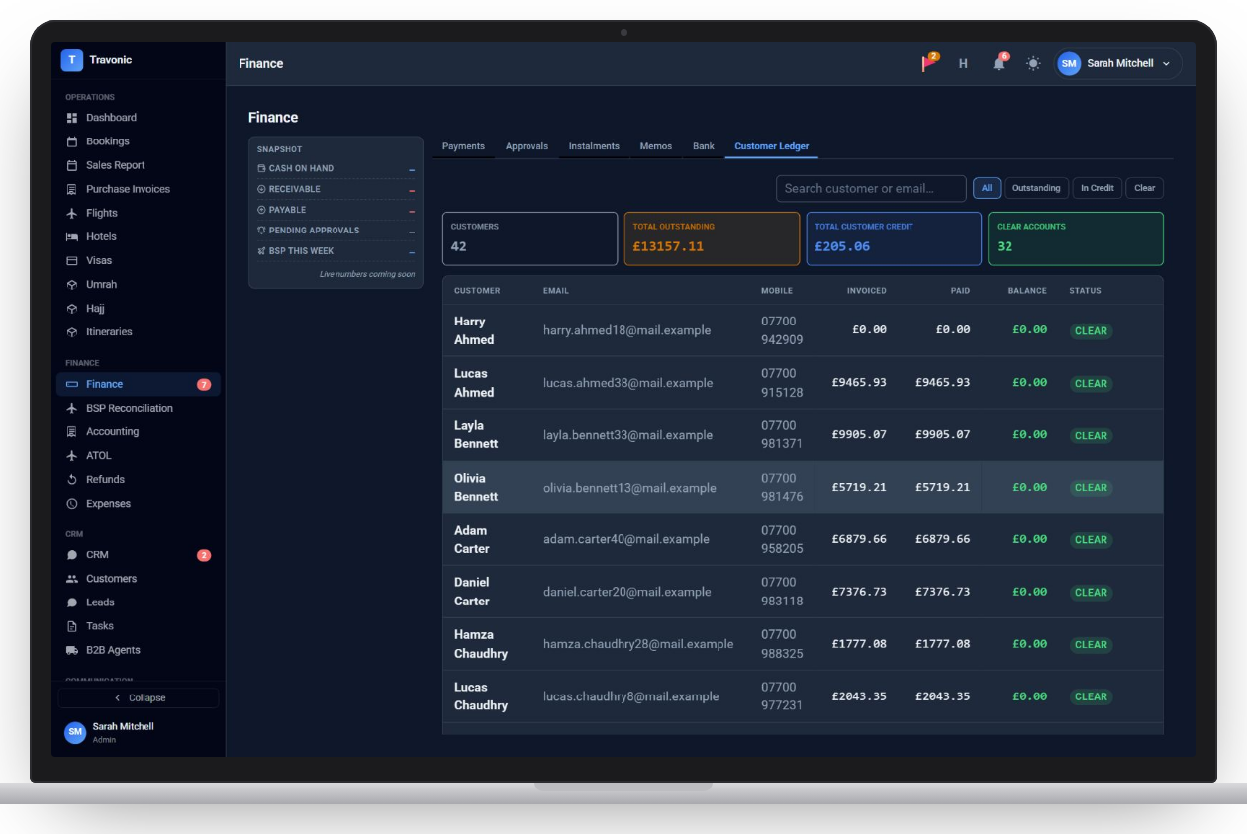Click the Leads chat icon
Image resolution: width=1247 pixels, height=834 pixels.
tap(72, 602)
